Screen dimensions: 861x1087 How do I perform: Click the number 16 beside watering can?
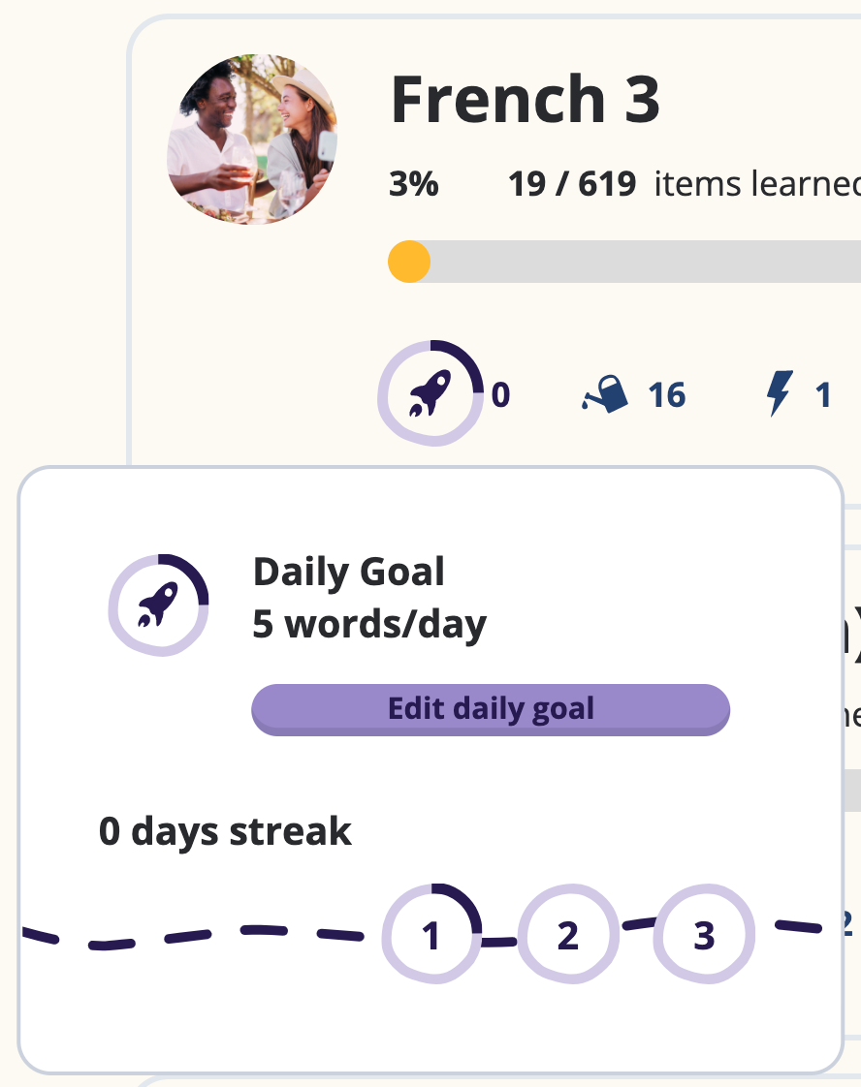coord(666,395)
